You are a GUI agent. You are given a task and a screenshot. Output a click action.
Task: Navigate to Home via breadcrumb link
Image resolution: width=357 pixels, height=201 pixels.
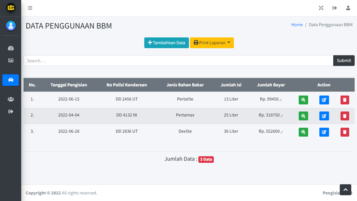click(x=297, y=25)
